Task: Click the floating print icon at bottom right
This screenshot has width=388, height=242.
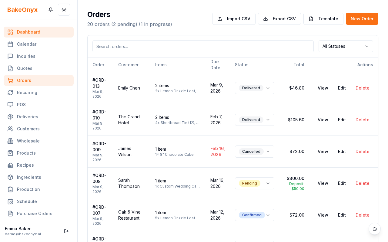Action: point(375,229)
